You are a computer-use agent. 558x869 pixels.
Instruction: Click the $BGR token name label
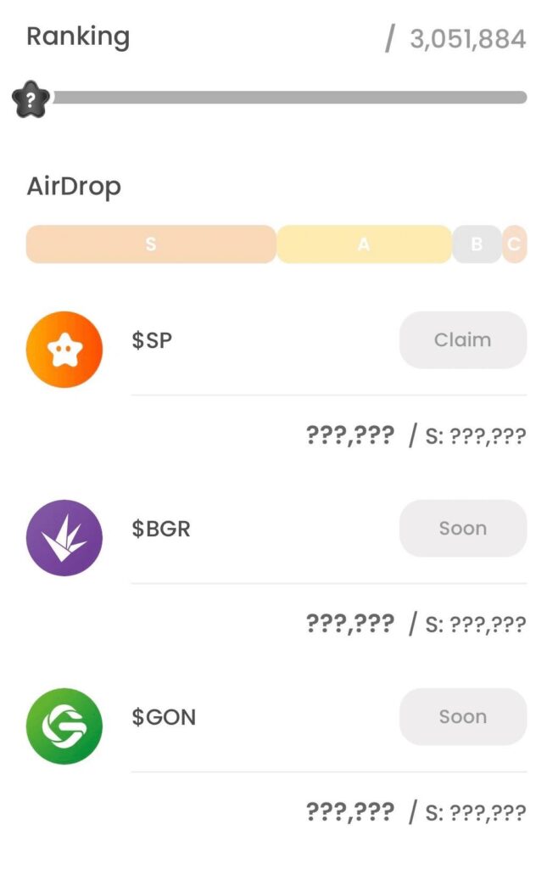click(161, 528)
